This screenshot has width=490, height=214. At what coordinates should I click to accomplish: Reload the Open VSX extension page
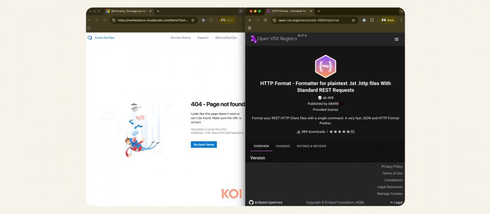point(265,20)
